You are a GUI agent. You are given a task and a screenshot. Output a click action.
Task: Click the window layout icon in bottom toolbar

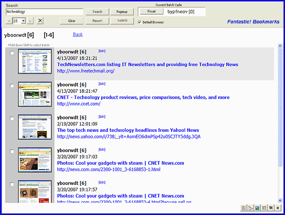pos(264,208)
